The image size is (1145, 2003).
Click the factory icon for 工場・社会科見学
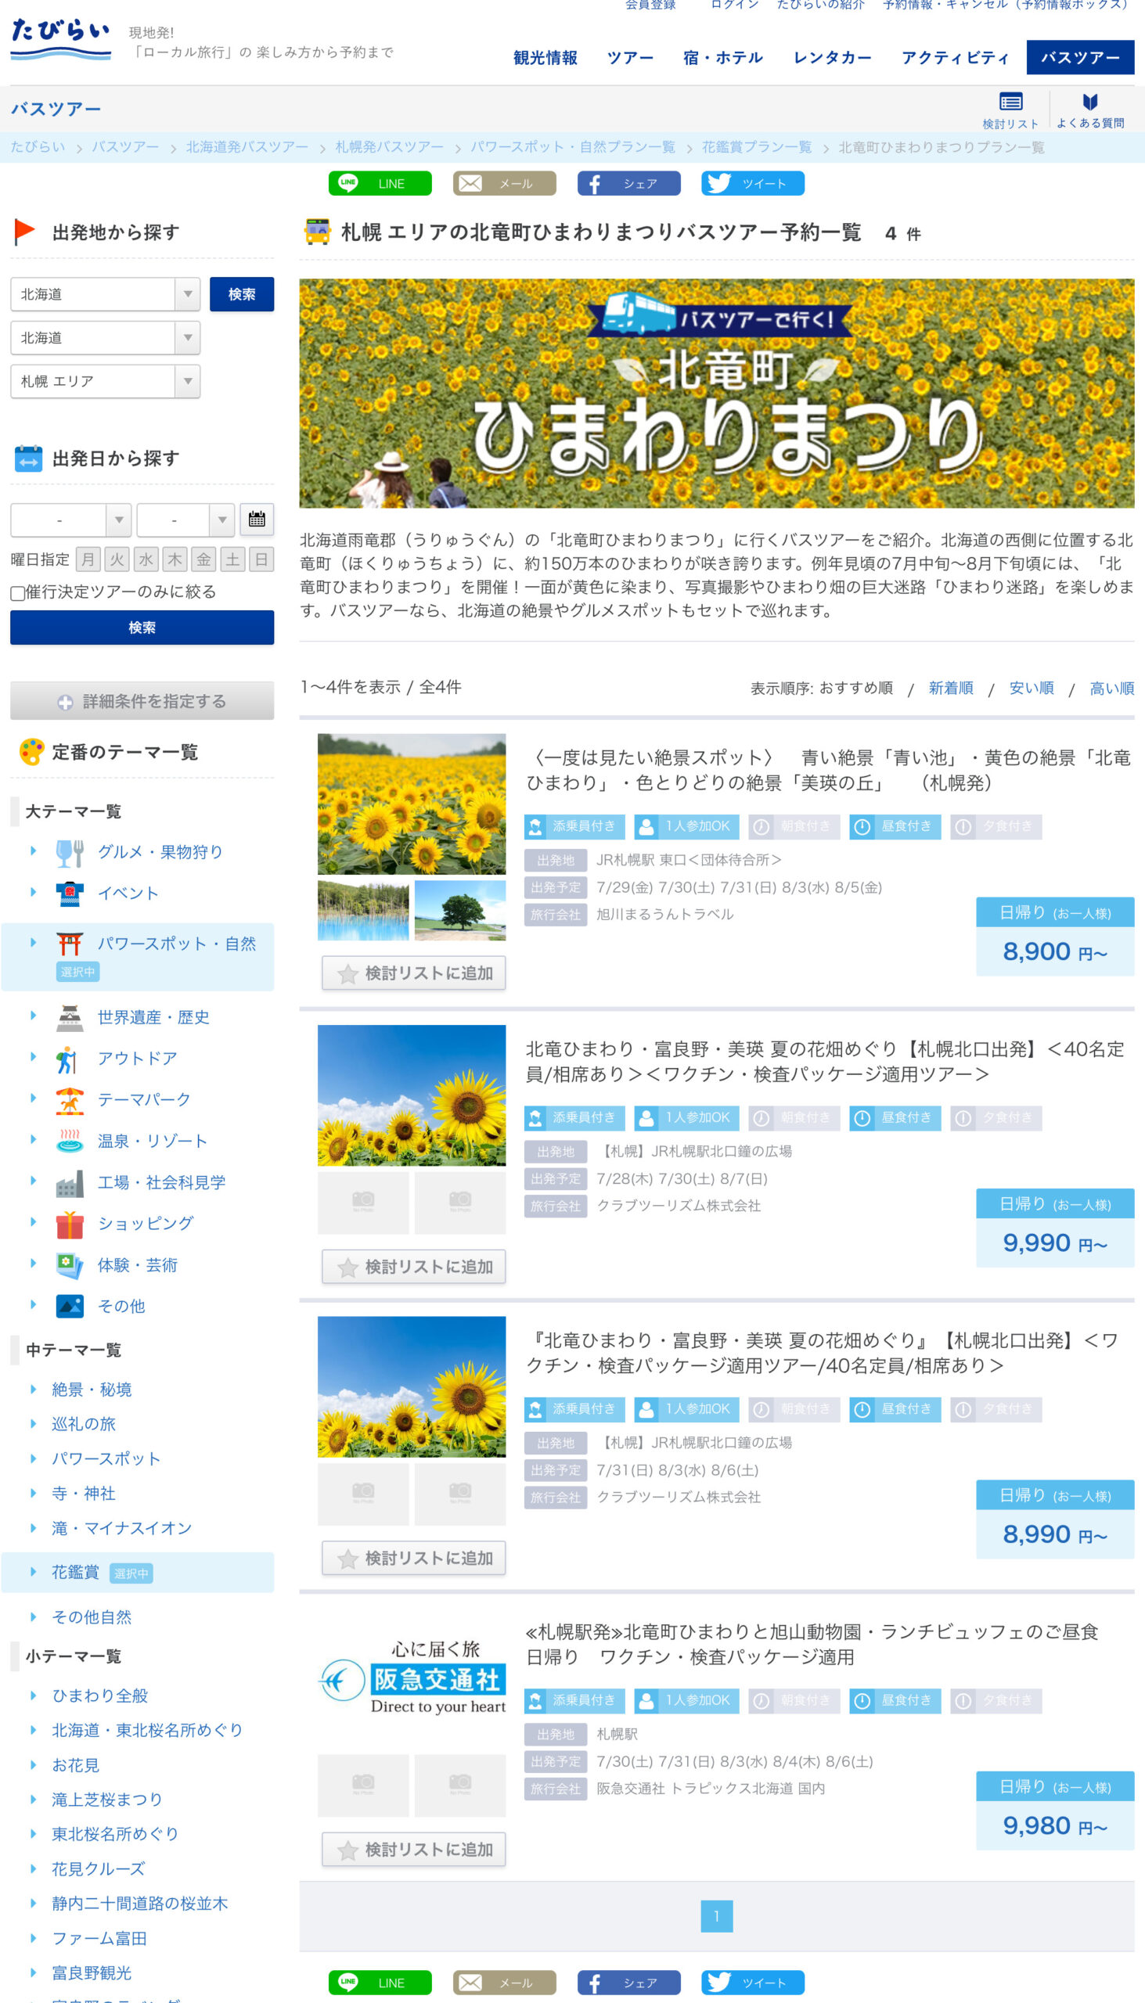70,1183
